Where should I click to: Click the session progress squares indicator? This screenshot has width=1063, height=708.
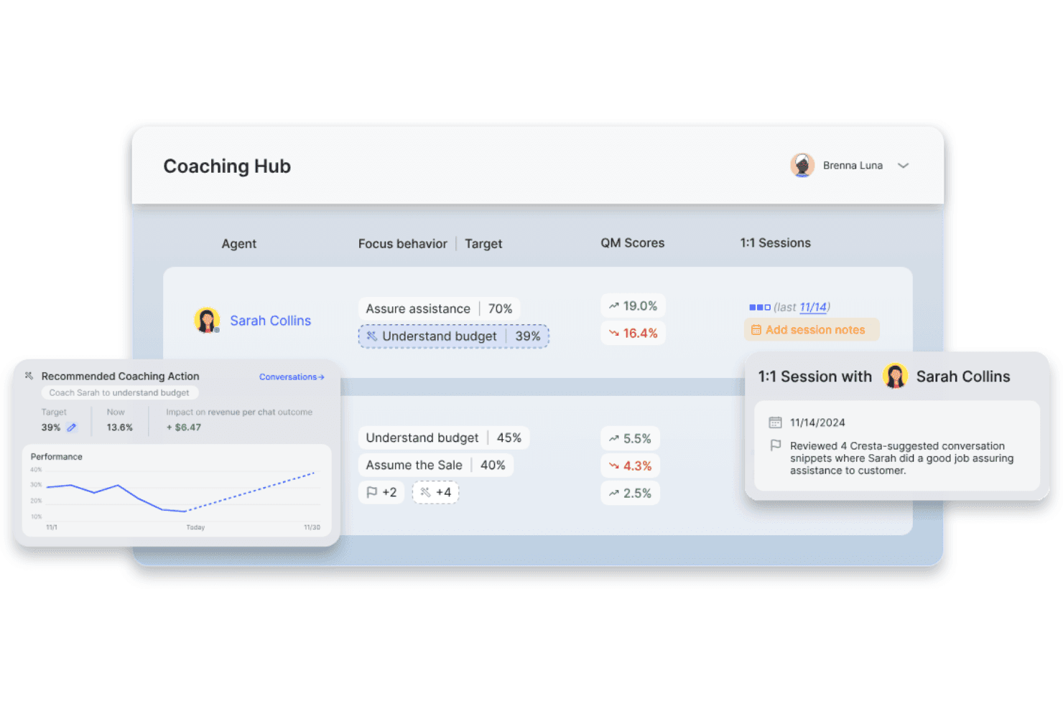pos(759,307)
